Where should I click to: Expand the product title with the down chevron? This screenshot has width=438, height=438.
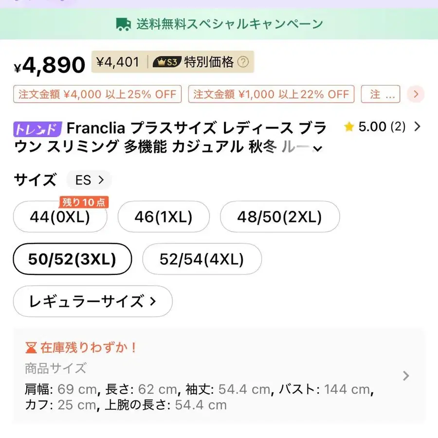click(x=318, y=148)
